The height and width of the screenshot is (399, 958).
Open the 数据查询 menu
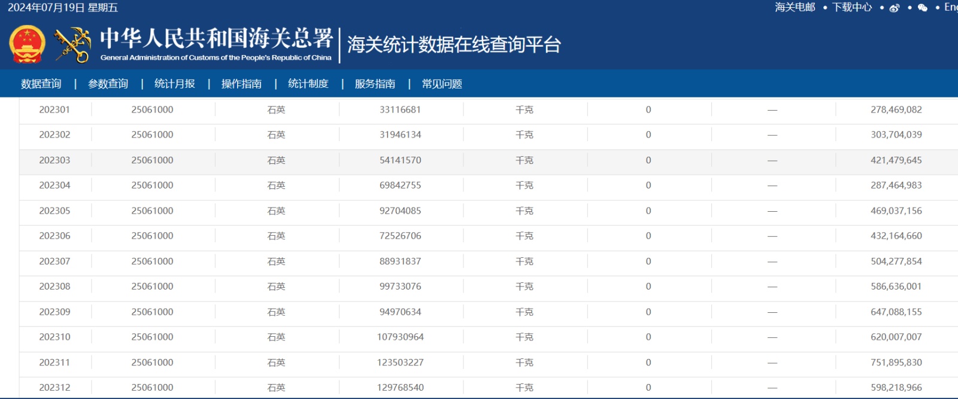pyautogui.click(x=41, y=84)
